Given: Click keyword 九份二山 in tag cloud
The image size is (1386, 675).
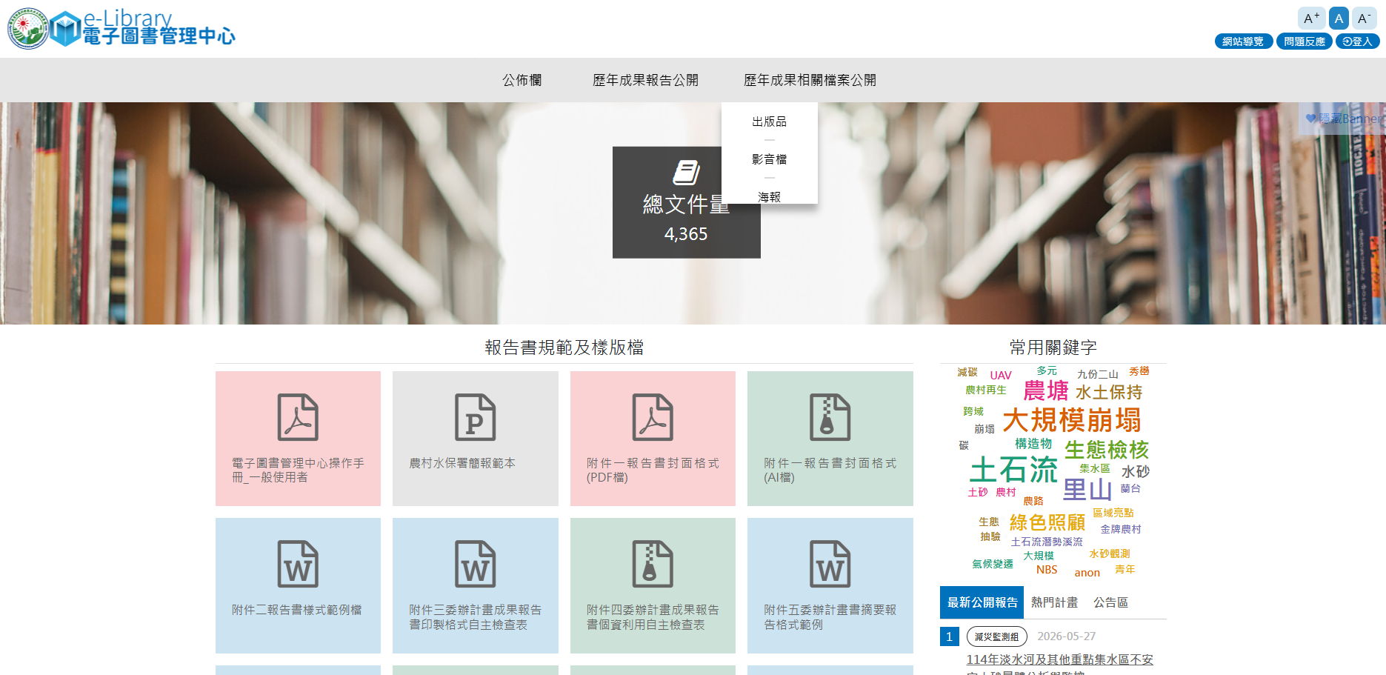Looking at the screenshot, I should (x=1097, y=374).
